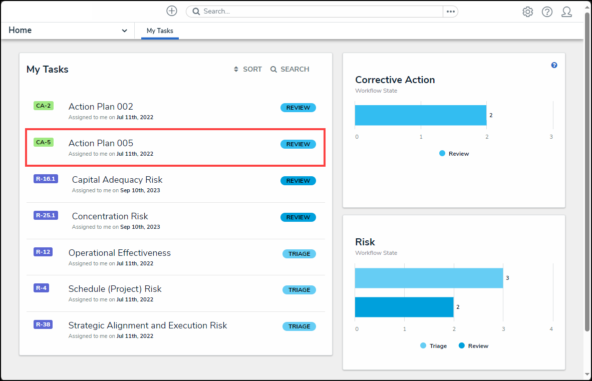Open the Action Plan 005 task
The image size is (592, 381).
coord(101,143)
